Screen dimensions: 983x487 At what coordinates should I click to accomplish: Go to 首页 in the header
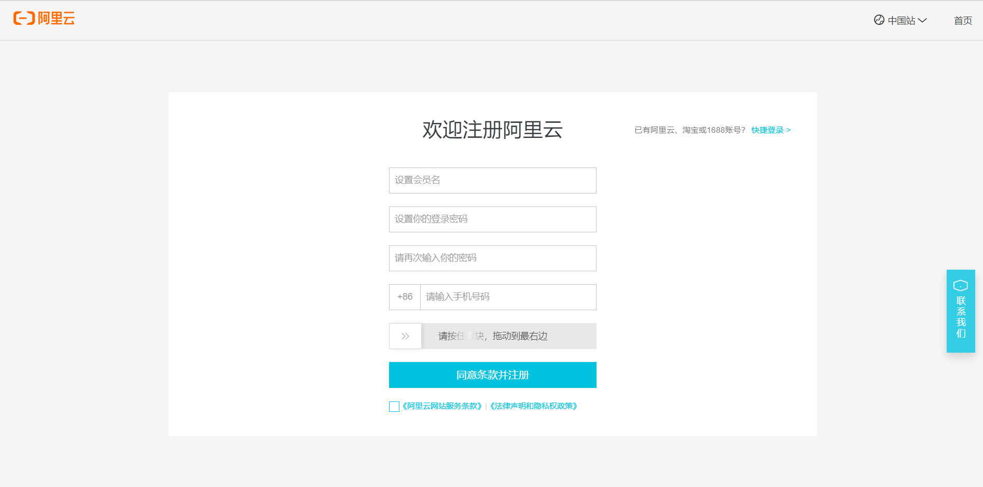(x=963, y=21)
